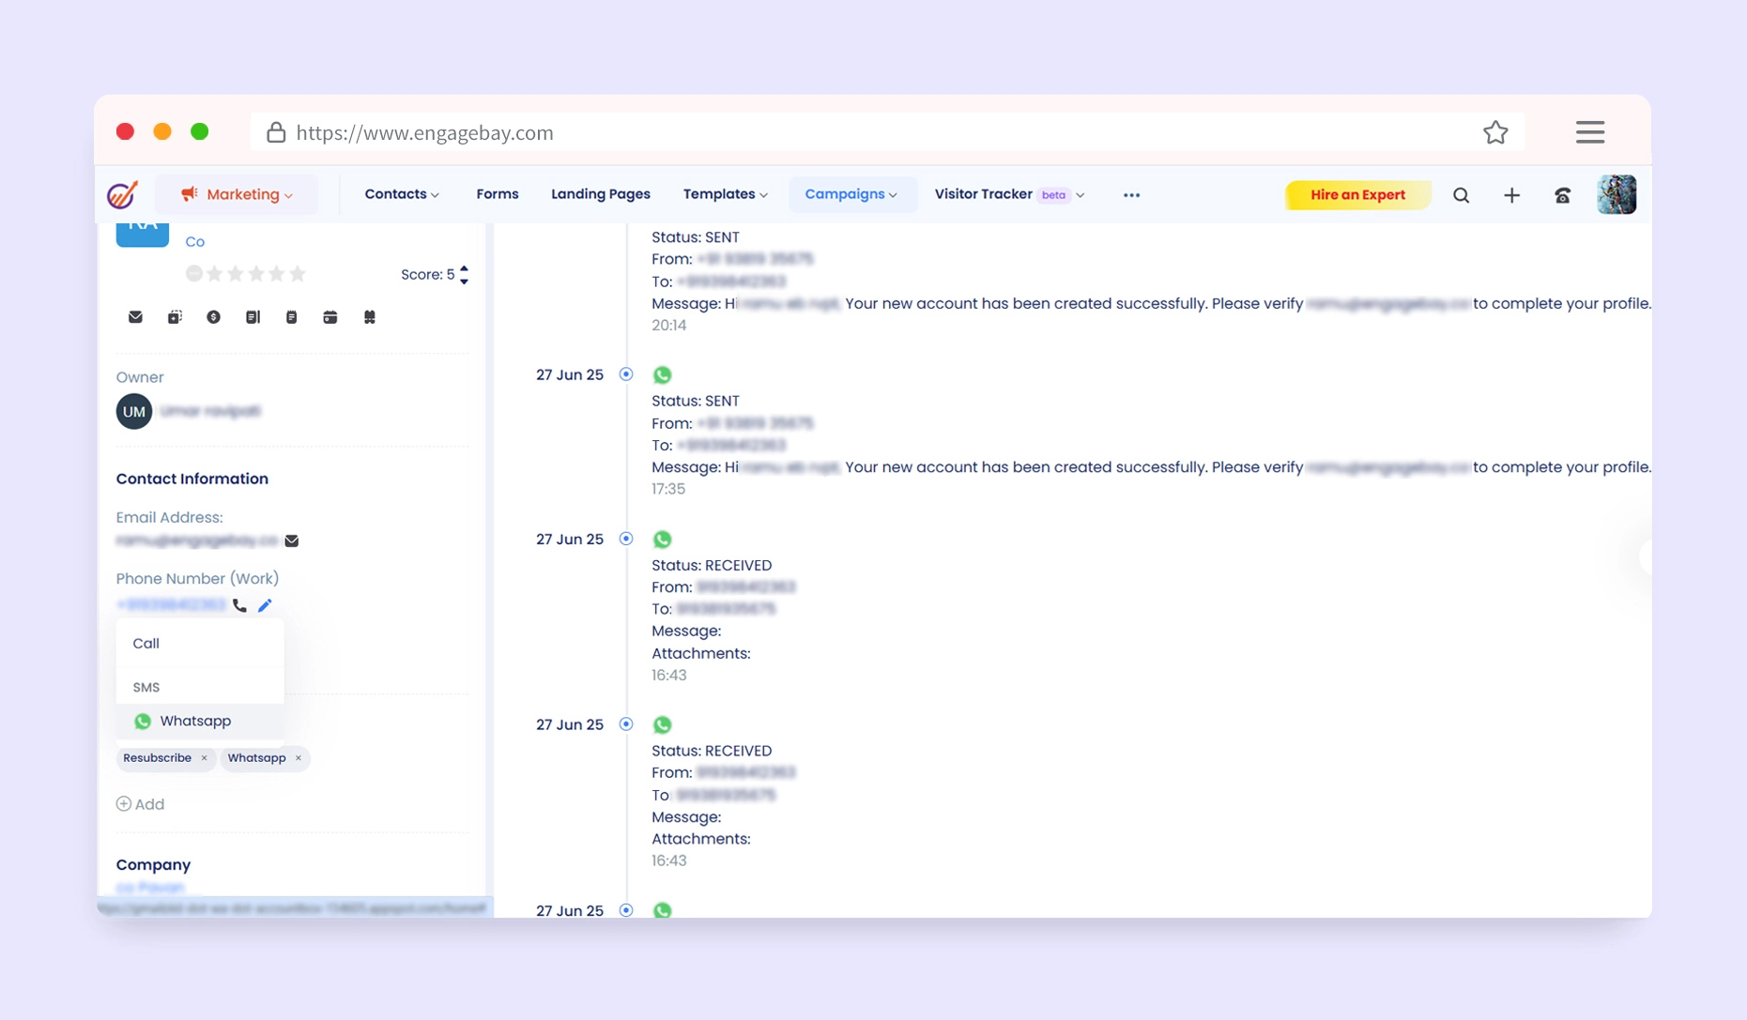Choose Whatsapp from the phone options menu
The height and width of the screenshot is (1020, 1747).
(x=194, y=721)
